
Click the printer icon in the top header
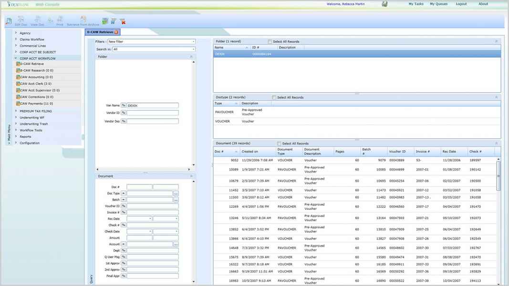[384, 4]
